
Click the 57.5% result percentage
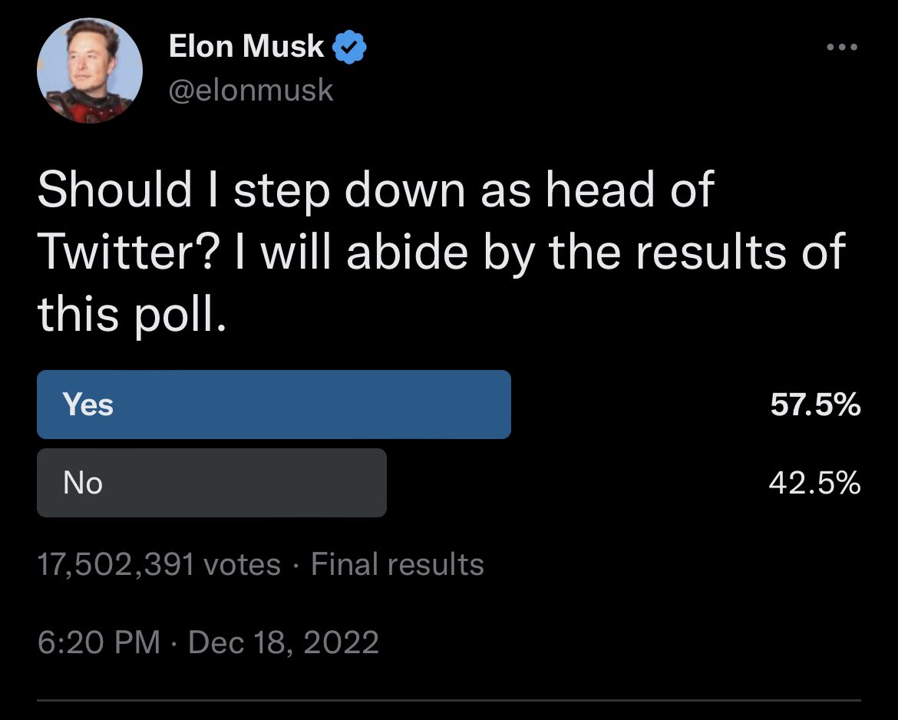(x=815, y=405)
